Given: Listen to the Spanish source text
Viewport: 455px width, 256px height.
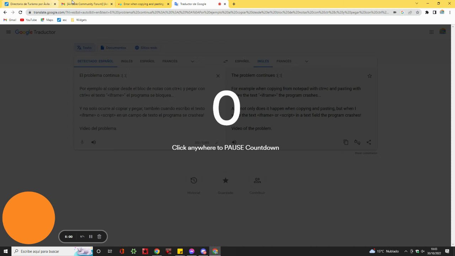Looking at the screenshot, I should (93, 142).
